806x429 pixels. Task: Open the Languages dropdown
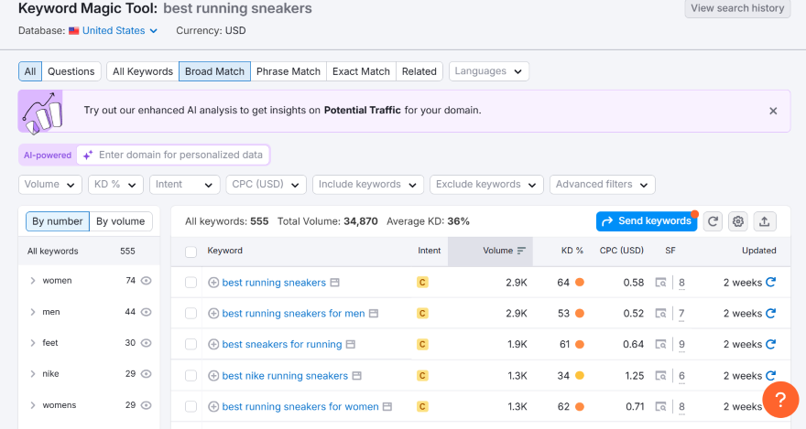point(489,71)
